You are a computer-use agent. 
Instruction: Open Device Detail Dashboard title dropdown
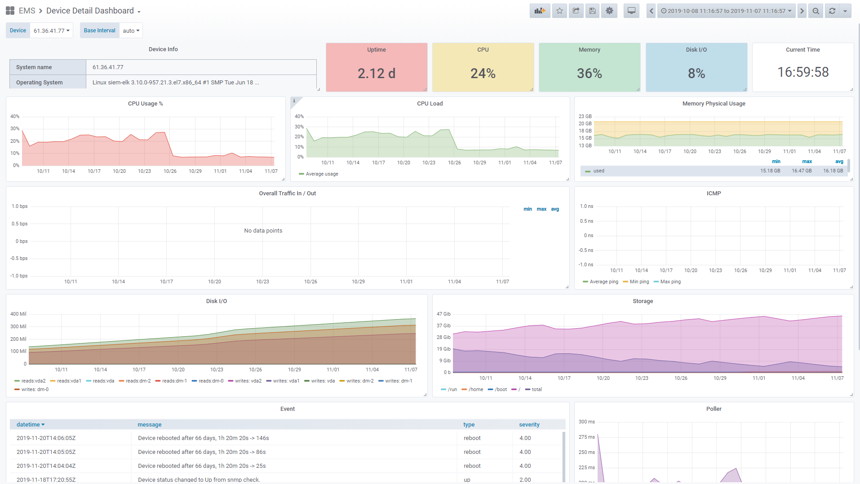pos(93,11)
